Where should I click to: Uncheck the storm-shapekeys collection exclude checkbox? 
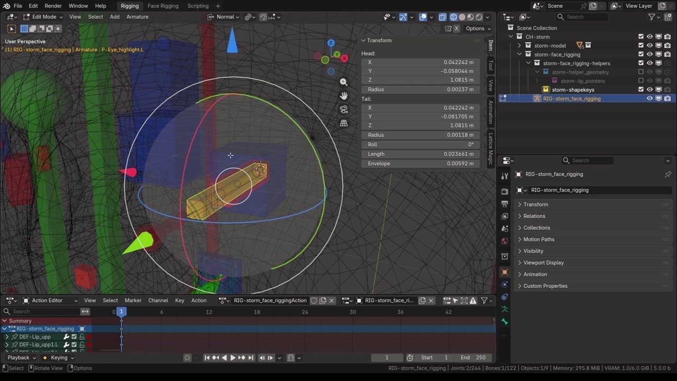pyautogui.click(x=641, y=90)
